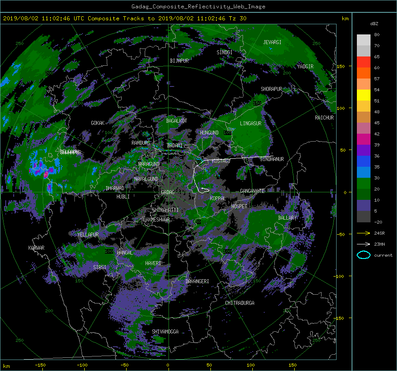Click the bright green 20-30 dBZ swatch
The height and width of the screenshot is (371, 397).
pos(363,184)
